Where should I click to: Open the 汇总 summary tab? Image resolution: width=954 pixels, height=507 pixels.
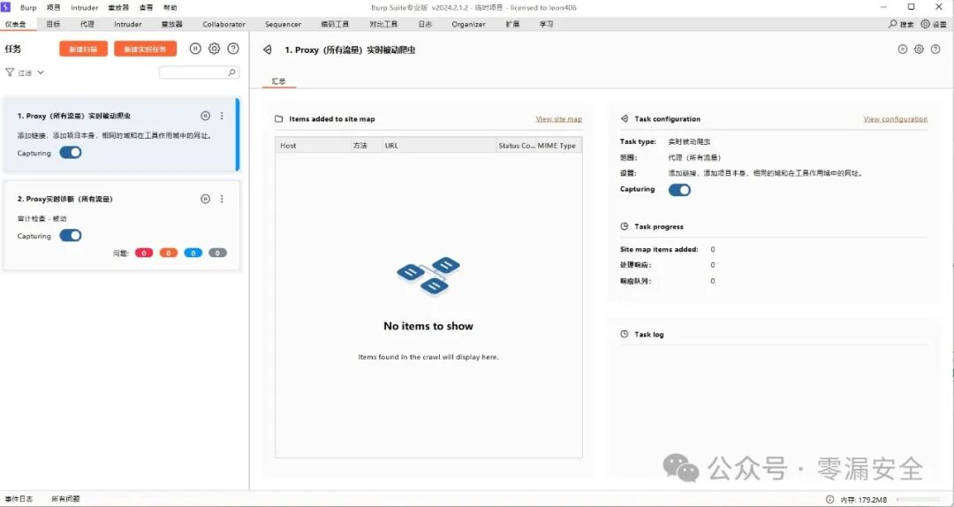(x=278, y=81)
